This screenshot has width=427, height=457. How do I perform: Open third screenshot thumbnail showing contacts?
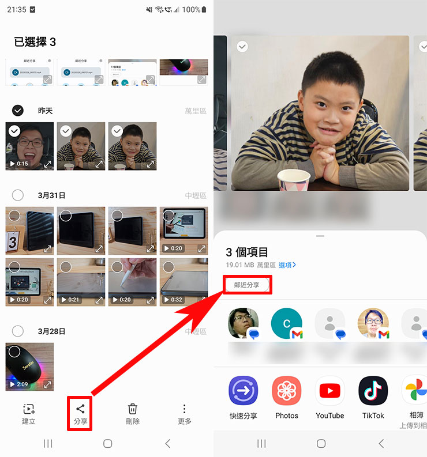tap(132, 72)
